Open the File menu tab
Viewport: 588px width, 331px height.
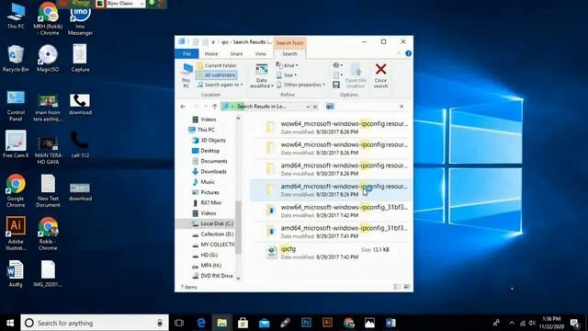pos(187,54)
